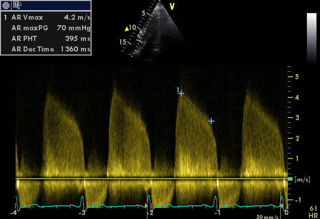Screen dimensions: 320x219
Task: Click the save icon in measurement panel header
Action: tap(17, 5)
